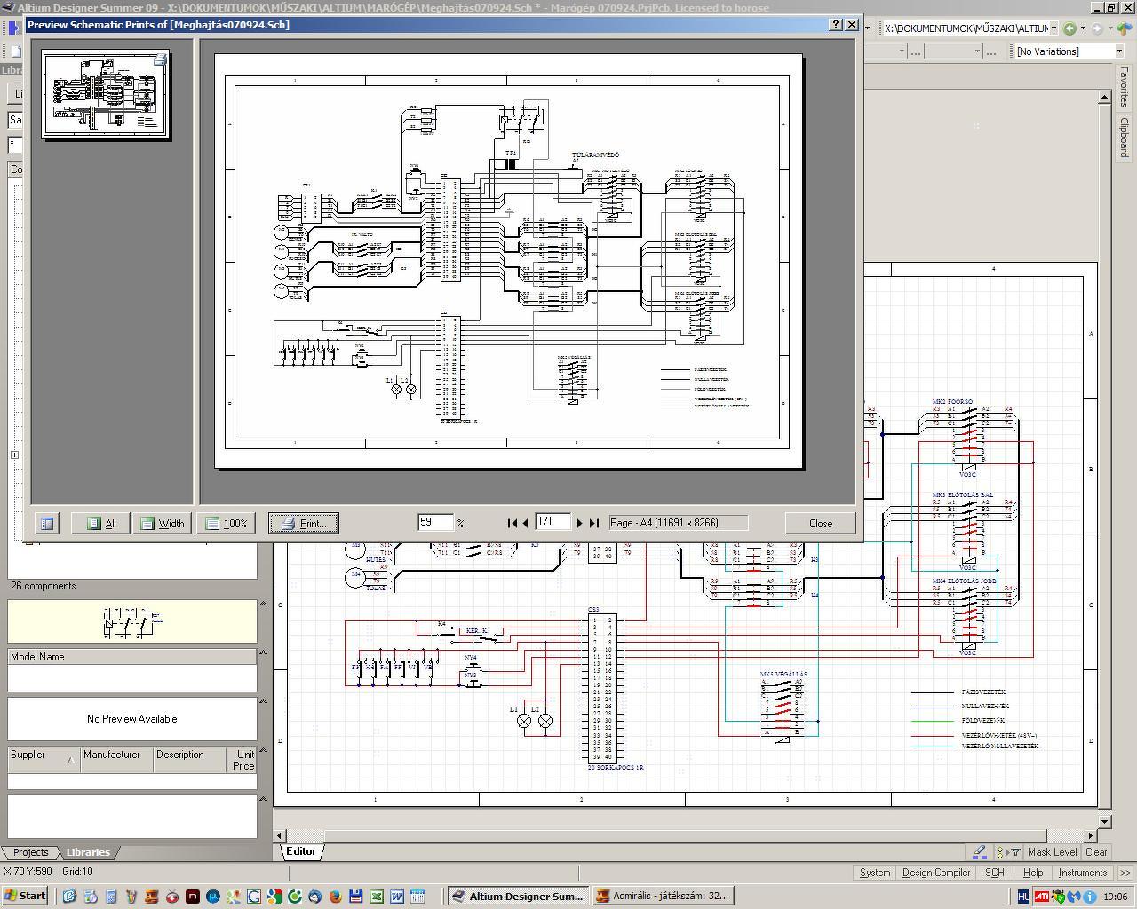Open the No Variations dropdown

coord(1118,51)
